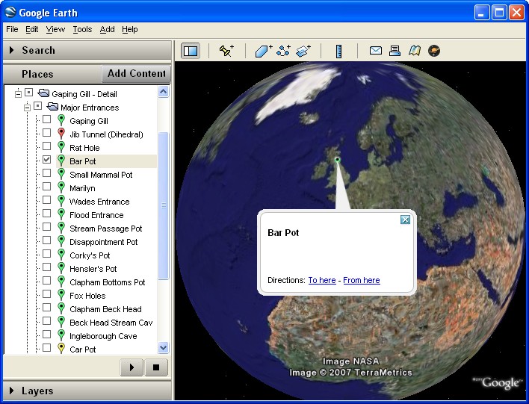Click the Add Polygon icon
This screenshot has width=529, height=404.
pyautogui.click(x=264, y=51)
